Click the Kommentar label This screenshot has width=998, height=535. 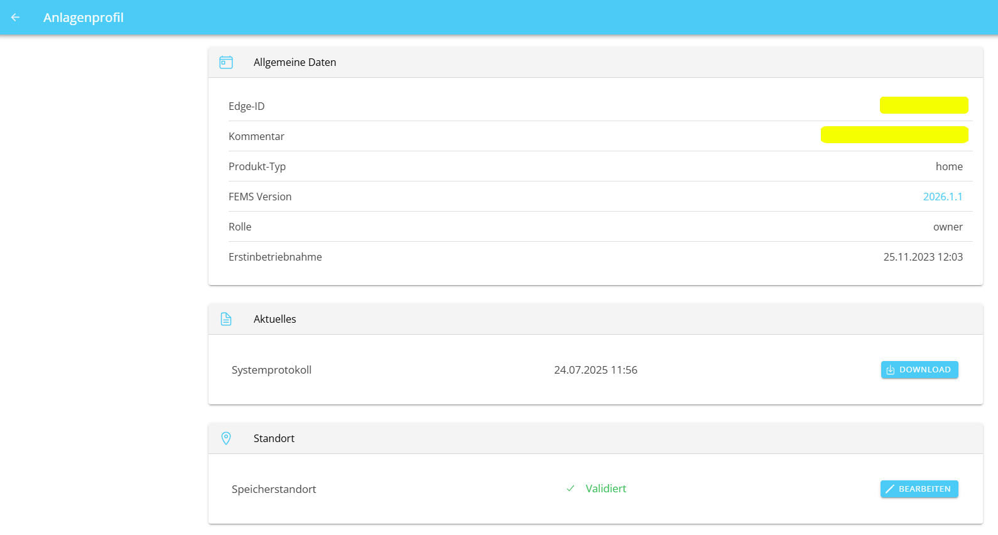coord(256,136)
